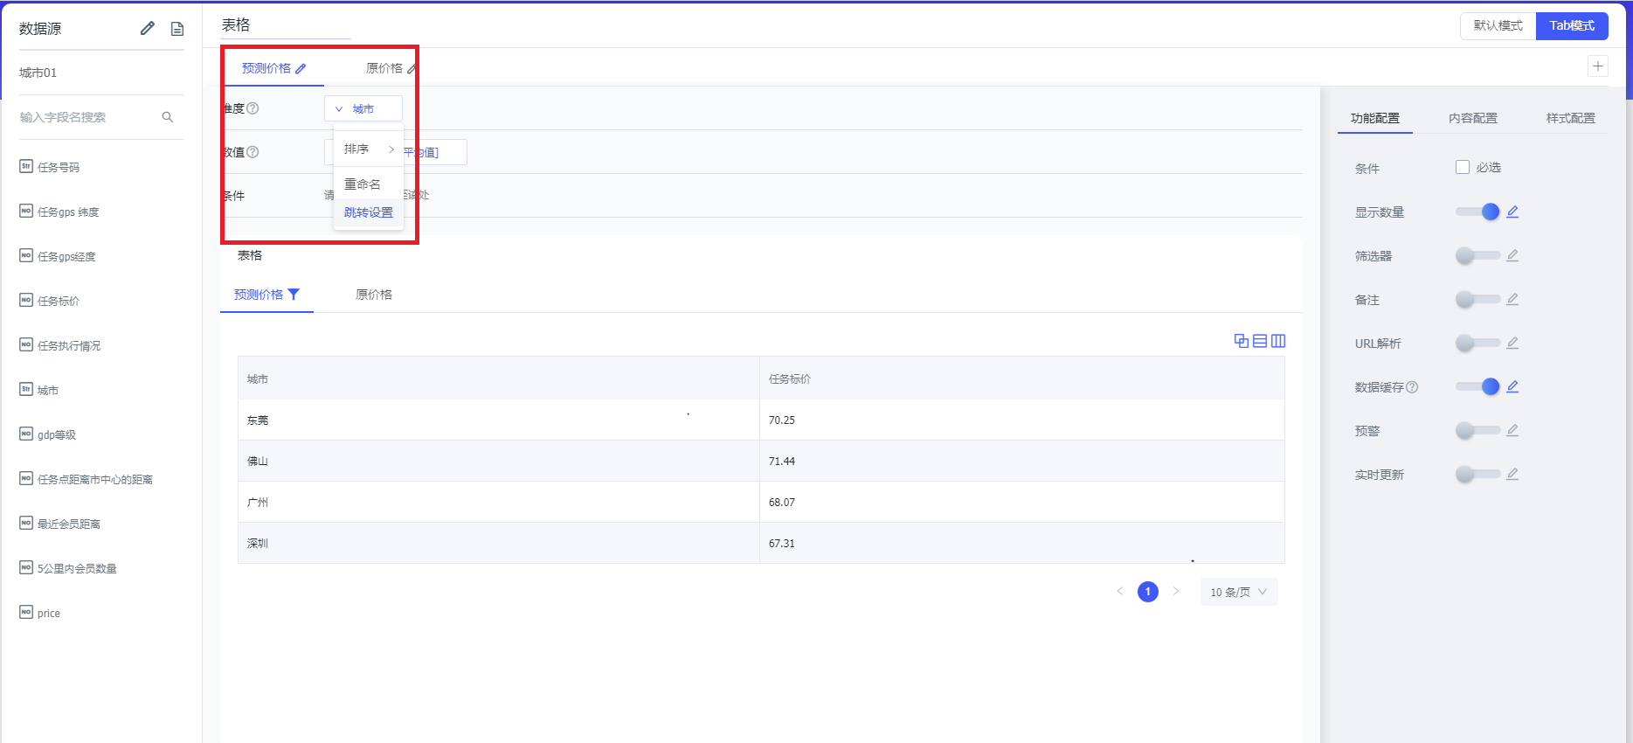Open the document icon in the 数据源 header
The height and width of the screenshot is (743, 1633).
click(177, 29)
